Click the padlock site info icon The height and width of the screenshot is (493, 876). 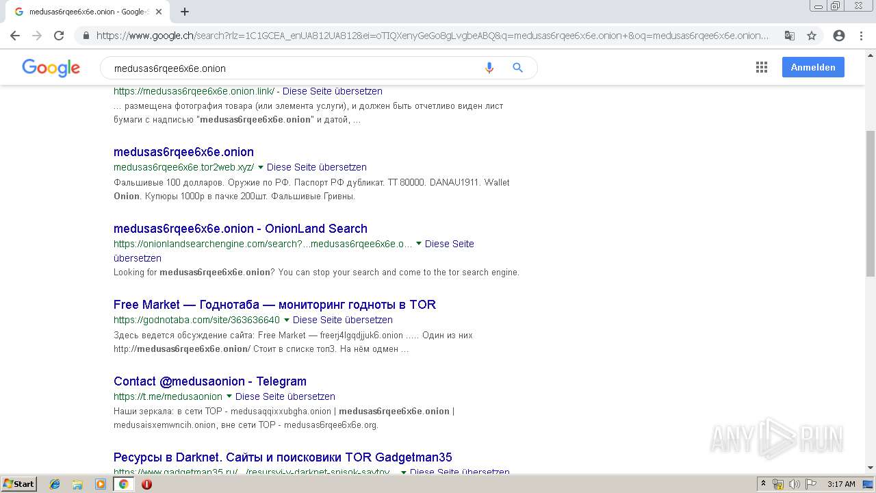coord(86,36)
